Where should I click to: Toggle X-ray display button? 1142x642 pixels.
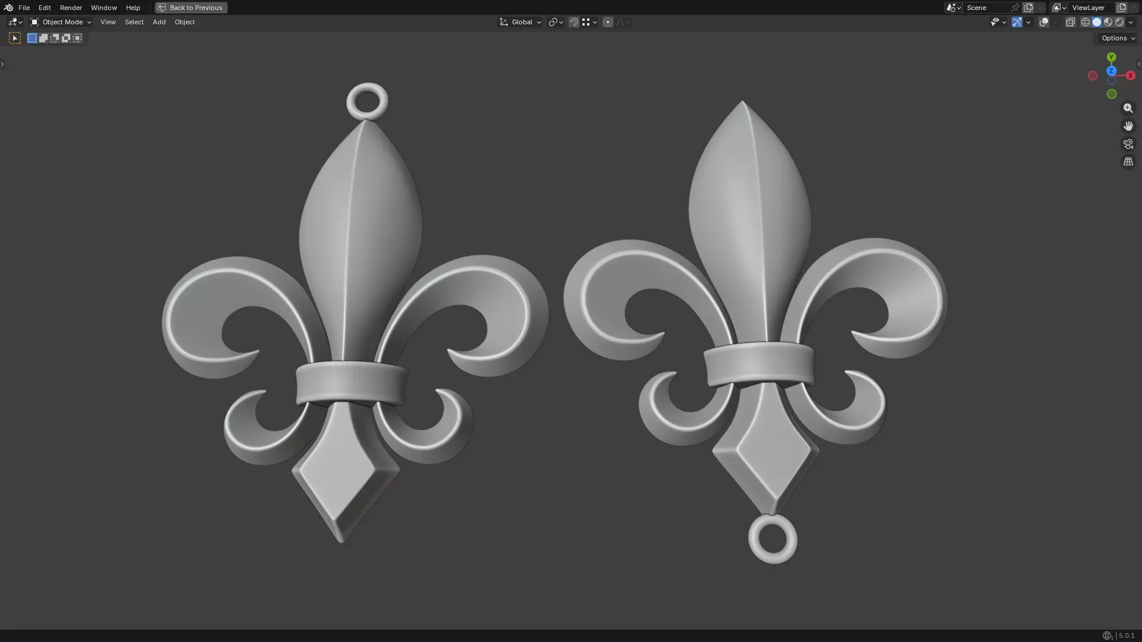pyautogui.click(x=1070, y=22)
